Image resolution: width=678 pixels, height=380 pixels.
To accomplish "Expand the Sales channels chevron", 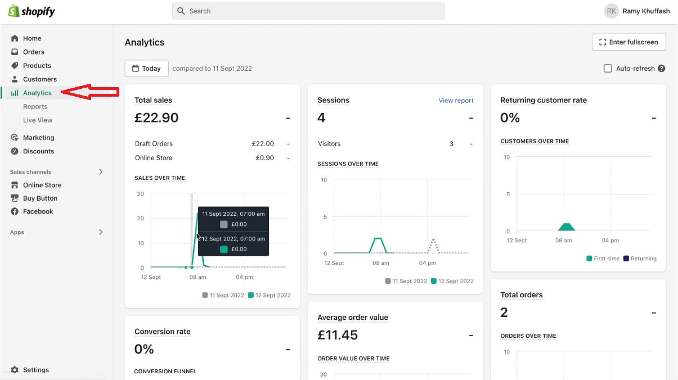I will (101, 172).
